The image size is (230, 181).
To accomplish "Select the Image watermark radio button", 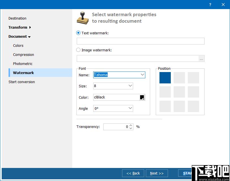I will (78, 50).
